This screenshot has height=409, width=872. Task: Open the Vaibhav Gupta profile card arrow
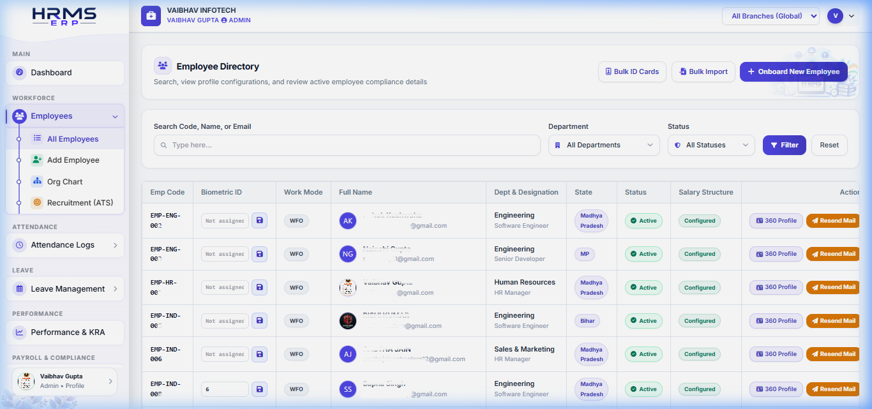pos(110,382)
